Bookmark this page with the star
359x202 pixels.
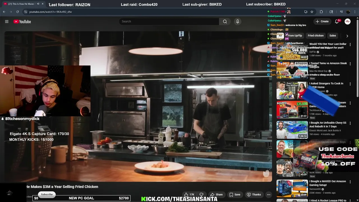pos(312,12)
